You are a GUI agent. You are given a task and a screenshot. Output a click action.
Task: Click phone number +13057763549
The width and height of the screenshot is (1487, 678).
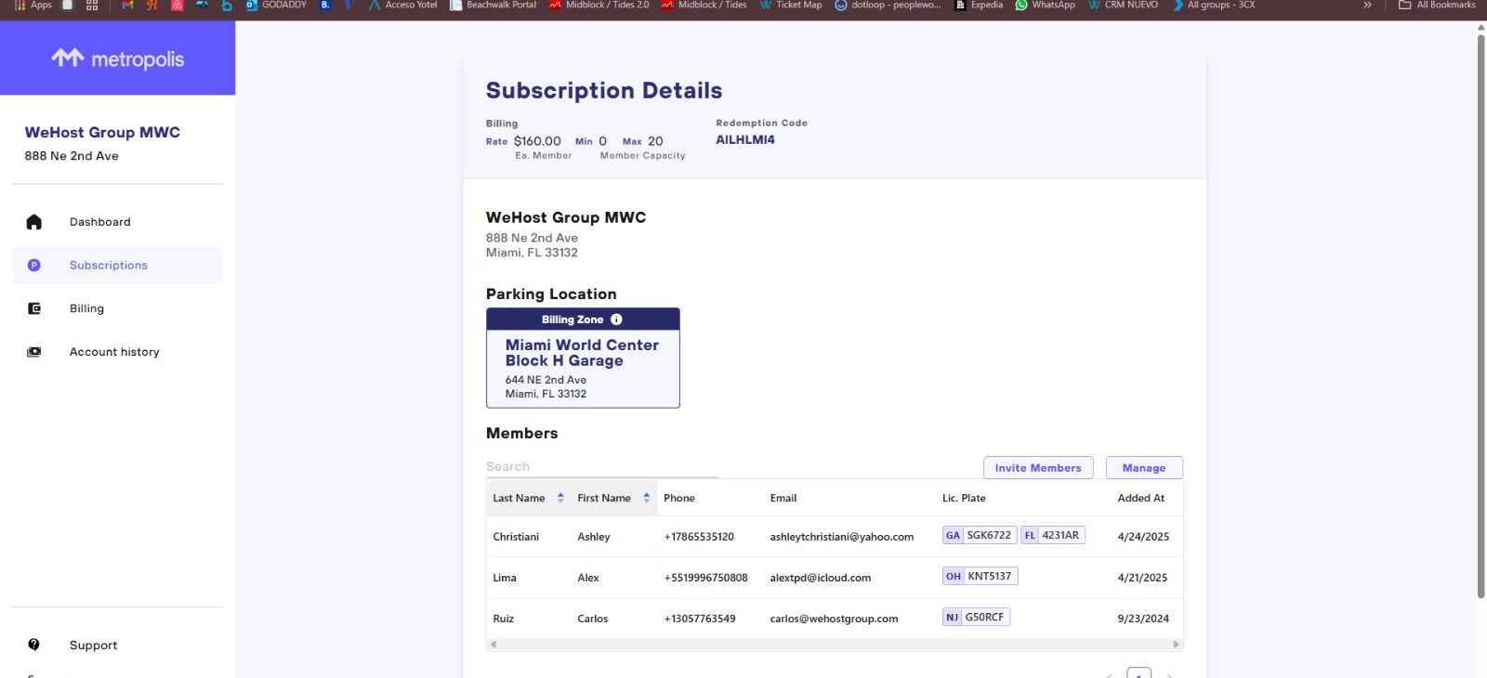[700, 619]
